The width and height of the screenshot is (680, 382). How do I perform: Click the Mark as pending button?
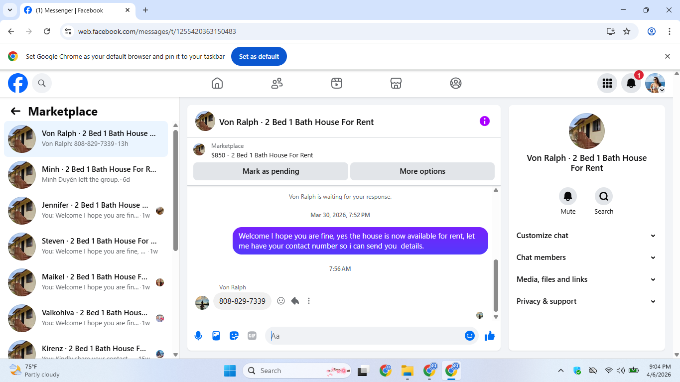tap(271, 171)
